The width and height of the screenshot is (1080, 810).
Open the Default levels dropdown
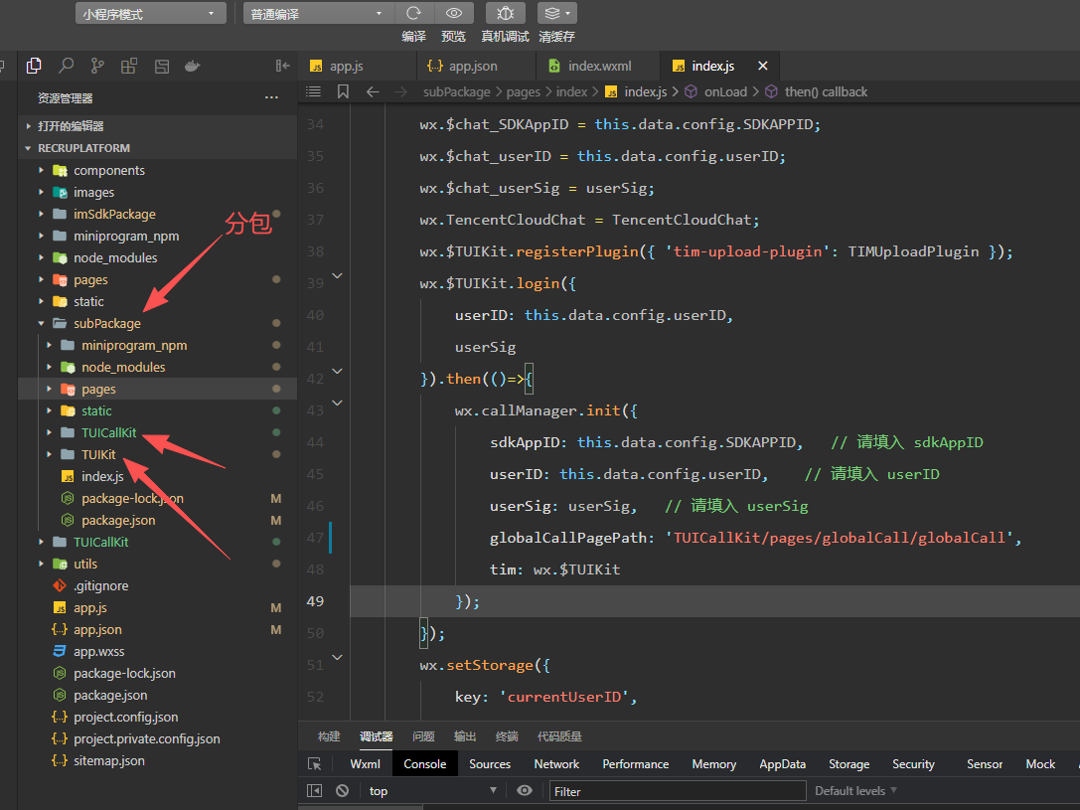tap(856, 791)
